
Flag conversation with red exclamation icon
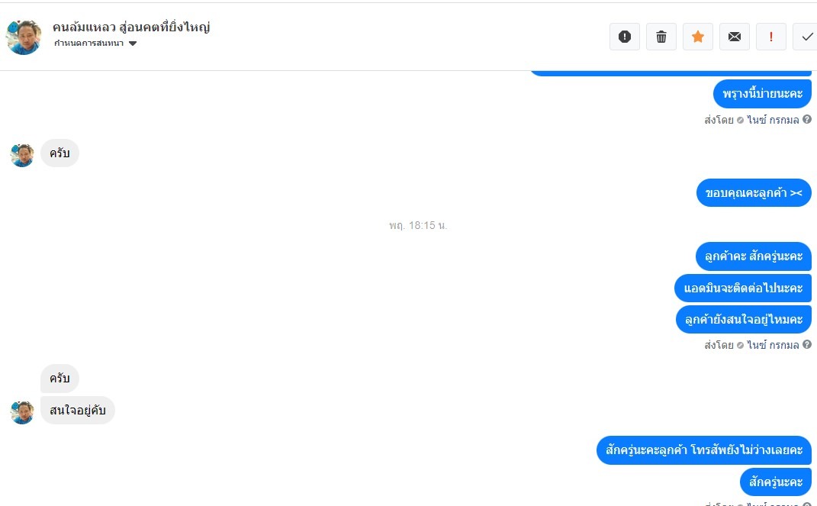tap(771, 37)
